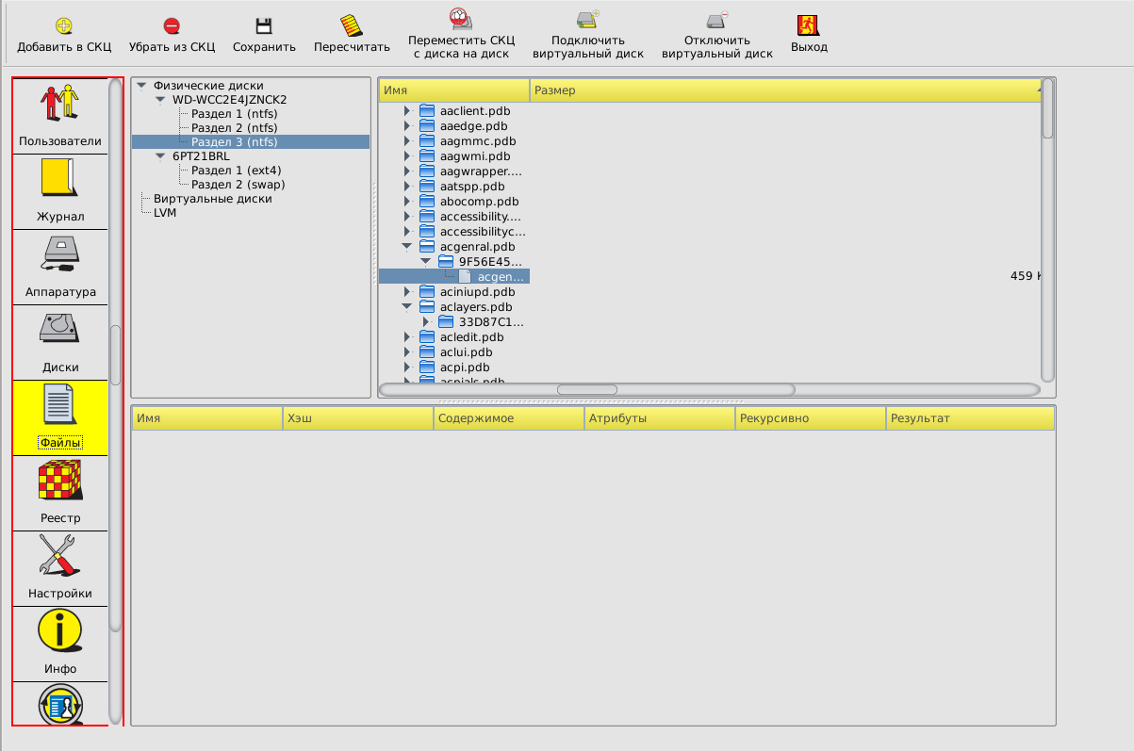The image size is (1134, 751).
Task: Click the Хэш column header
Action: click(358, 418)
